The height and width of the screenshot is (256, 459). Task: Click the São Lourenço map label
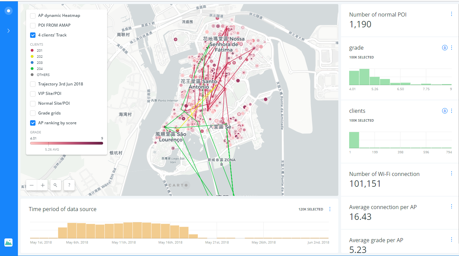click(172, 137)
